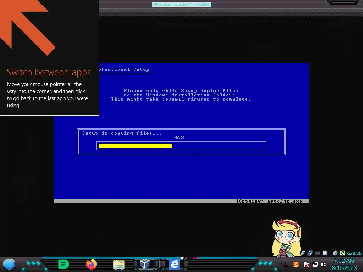Click the 45% progress label
The height and width of the screenshot is (272, 363).
coord(179,137)
